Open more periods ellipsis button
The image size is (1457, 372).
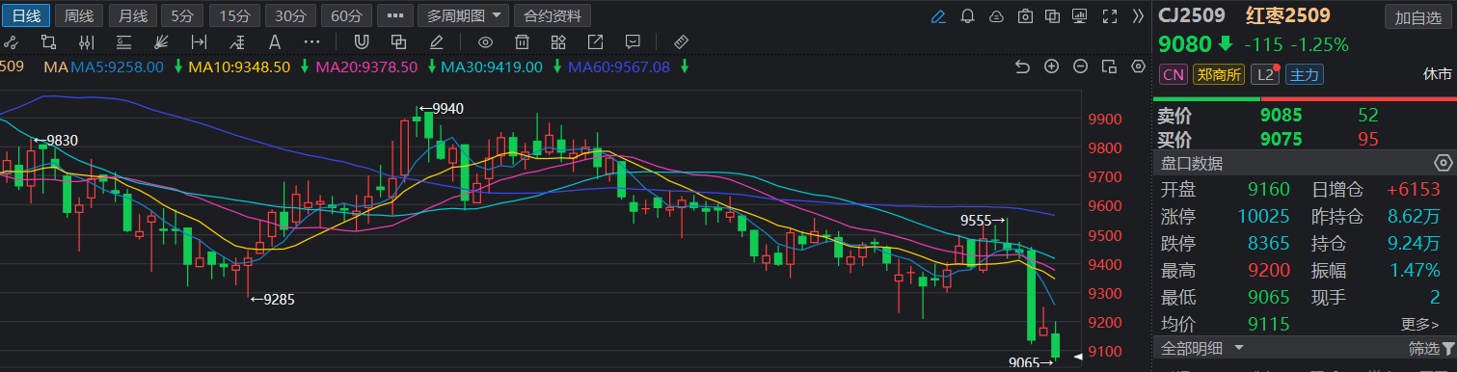[394, 15]
